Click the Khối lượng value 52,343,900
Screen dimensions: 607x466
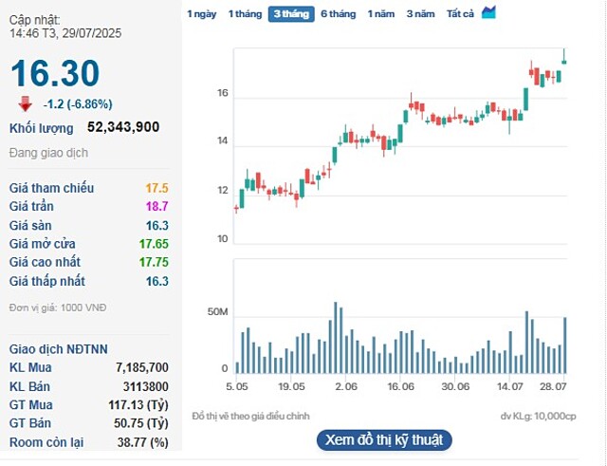(x=122, y=127)
